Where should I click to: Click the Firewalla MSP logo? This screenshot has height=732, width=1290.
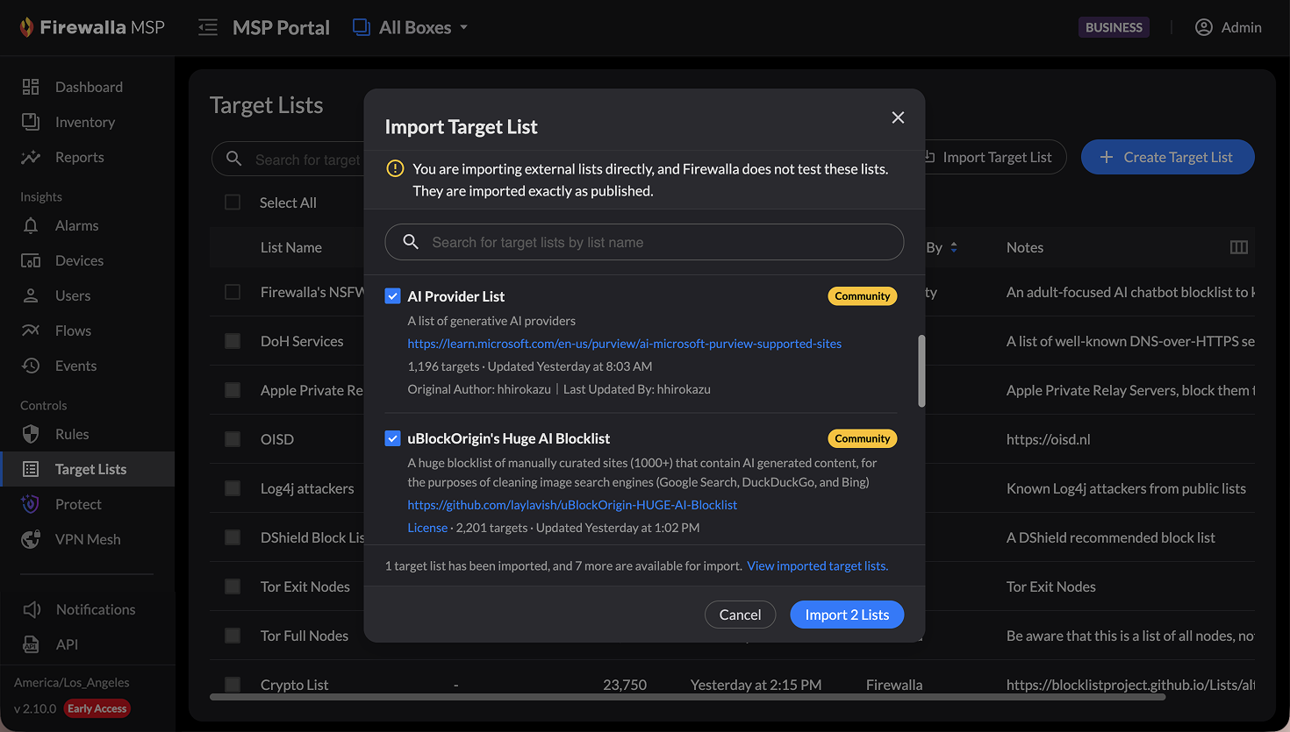coord(92,27)
